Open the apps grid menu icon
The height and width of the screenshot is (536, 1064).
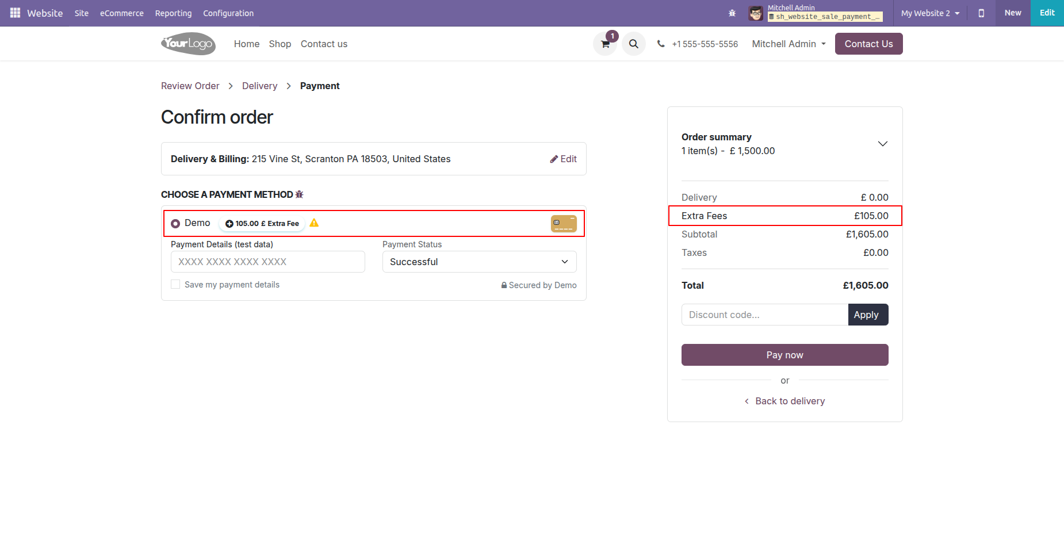pyautogui.click(x=15, y=13)
